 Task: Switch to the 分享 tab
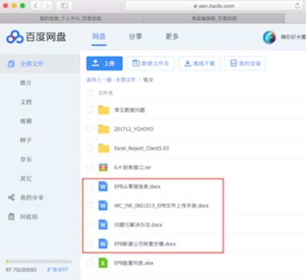point(135,36)
